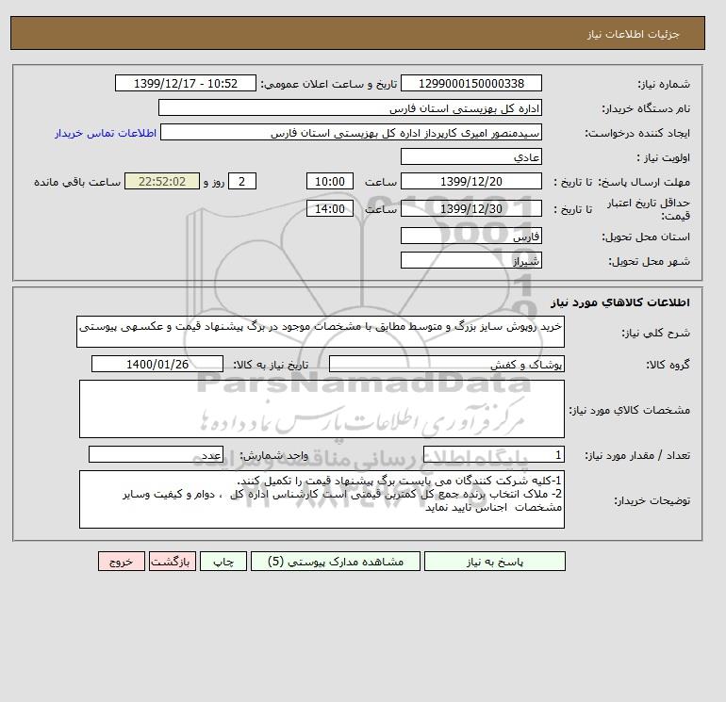Click the remaining days field showing 2

[x=241, y=182]
